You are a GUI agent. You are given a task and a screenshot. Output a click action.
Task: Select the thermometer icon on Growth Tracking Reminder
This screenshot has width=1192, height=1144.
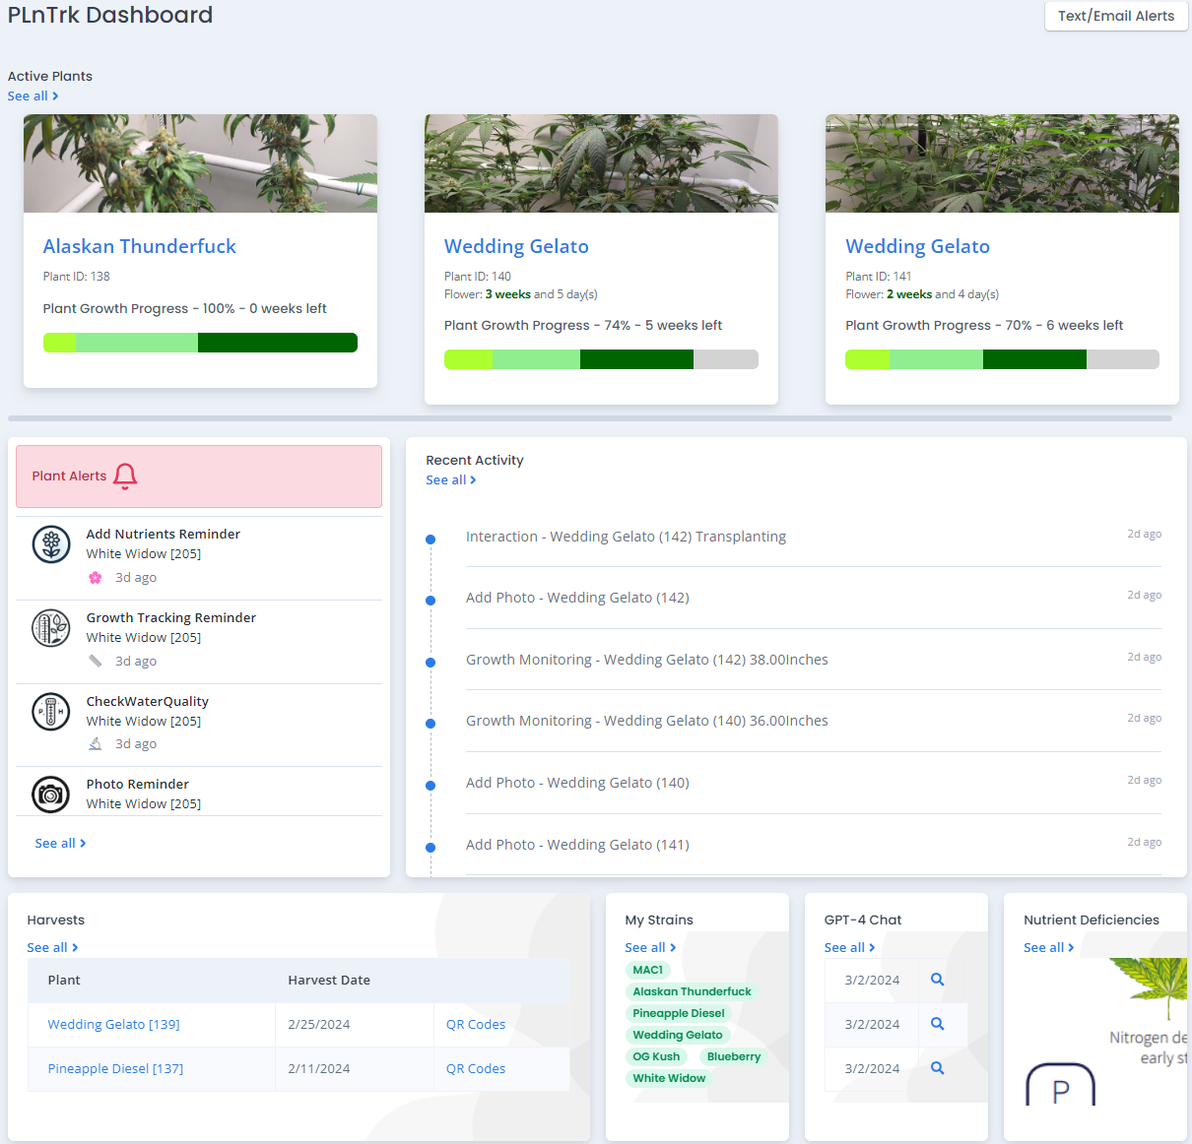(x=50, y=628)
